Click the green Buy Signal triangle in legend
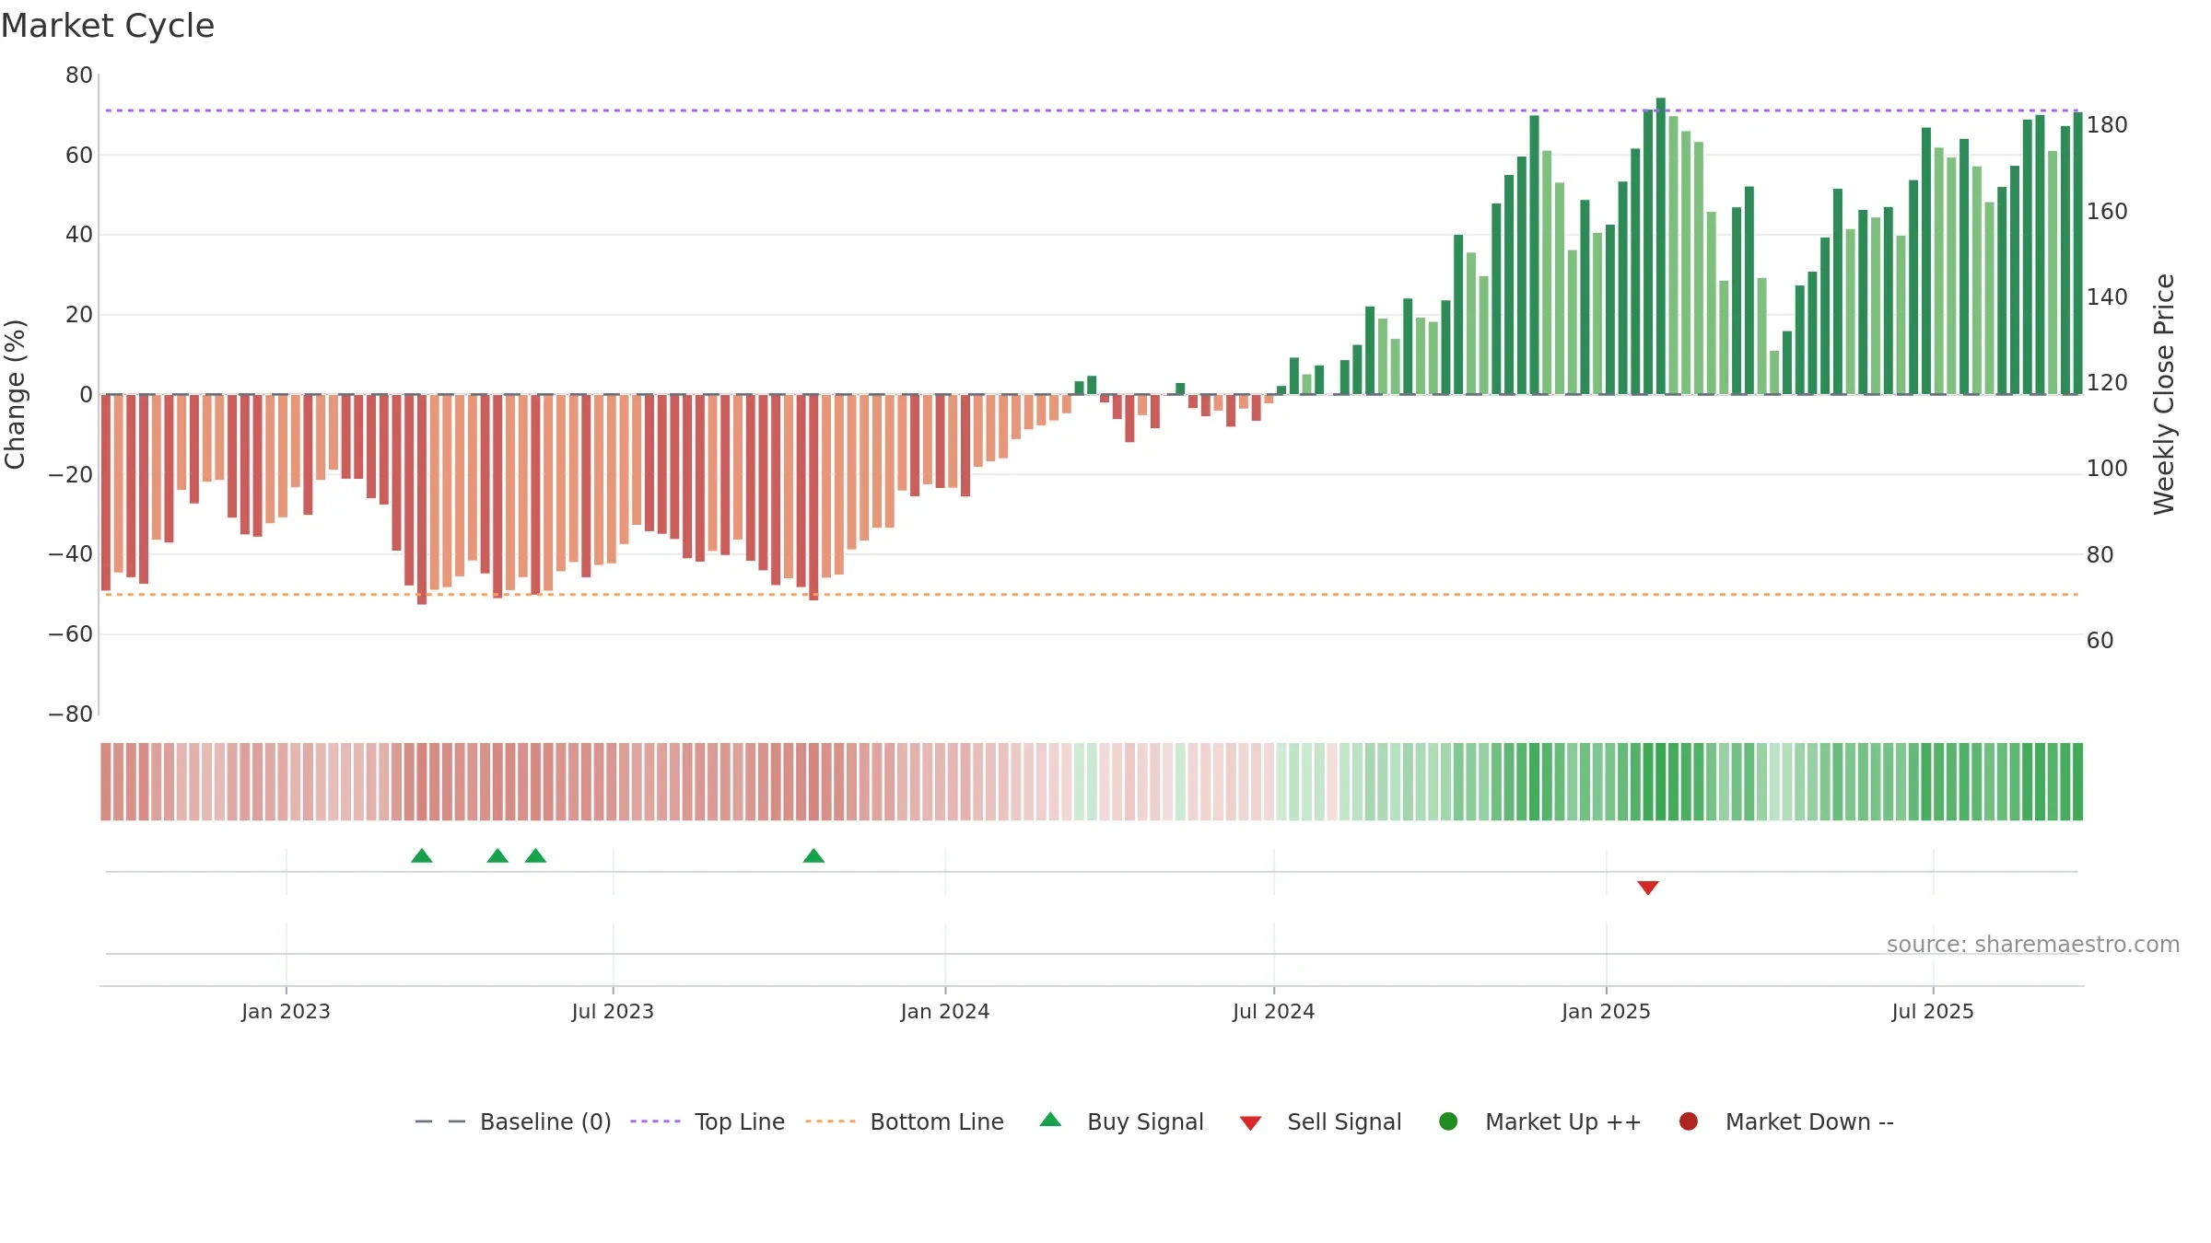The height and width of the screenshot is (1243, 2211). point(1050,1120)
